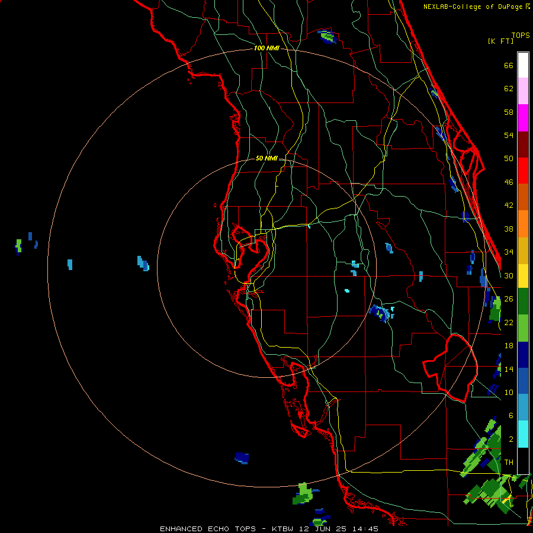Click the NEXLAB-College of DuPage credit text
Viewport: 533px width, 533px height.
(x=473, y=7)
